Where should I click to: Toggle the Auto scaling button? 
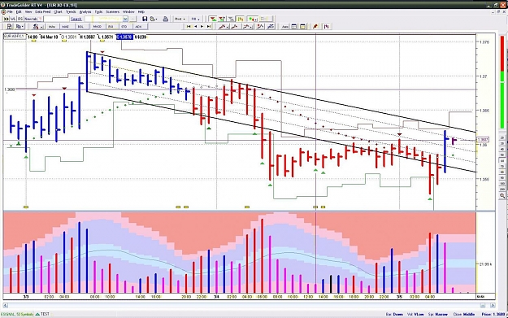(284, 27)
